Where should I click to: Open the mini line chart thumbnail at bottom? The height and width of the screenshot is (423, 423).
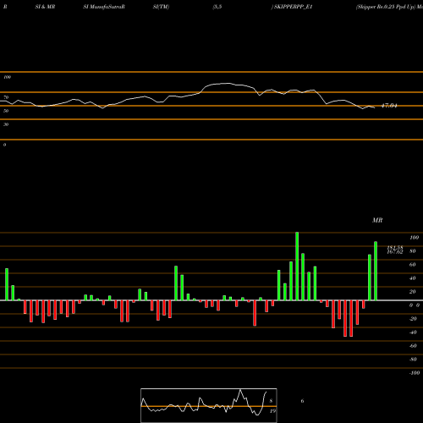click(209, 405)
